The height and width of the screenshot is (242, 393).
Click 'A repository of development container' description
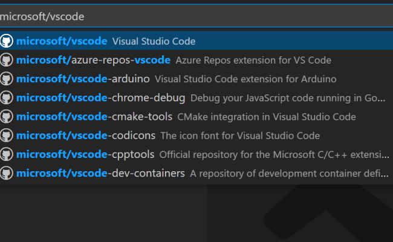coord(289,174)
